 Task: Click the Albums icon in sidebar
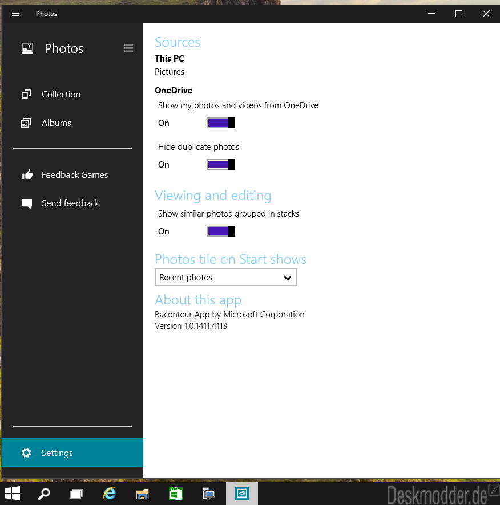pyautogui.click(x=26, y=123)
